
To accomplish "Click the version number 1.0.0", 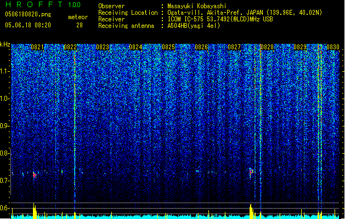I will [74, 4].
